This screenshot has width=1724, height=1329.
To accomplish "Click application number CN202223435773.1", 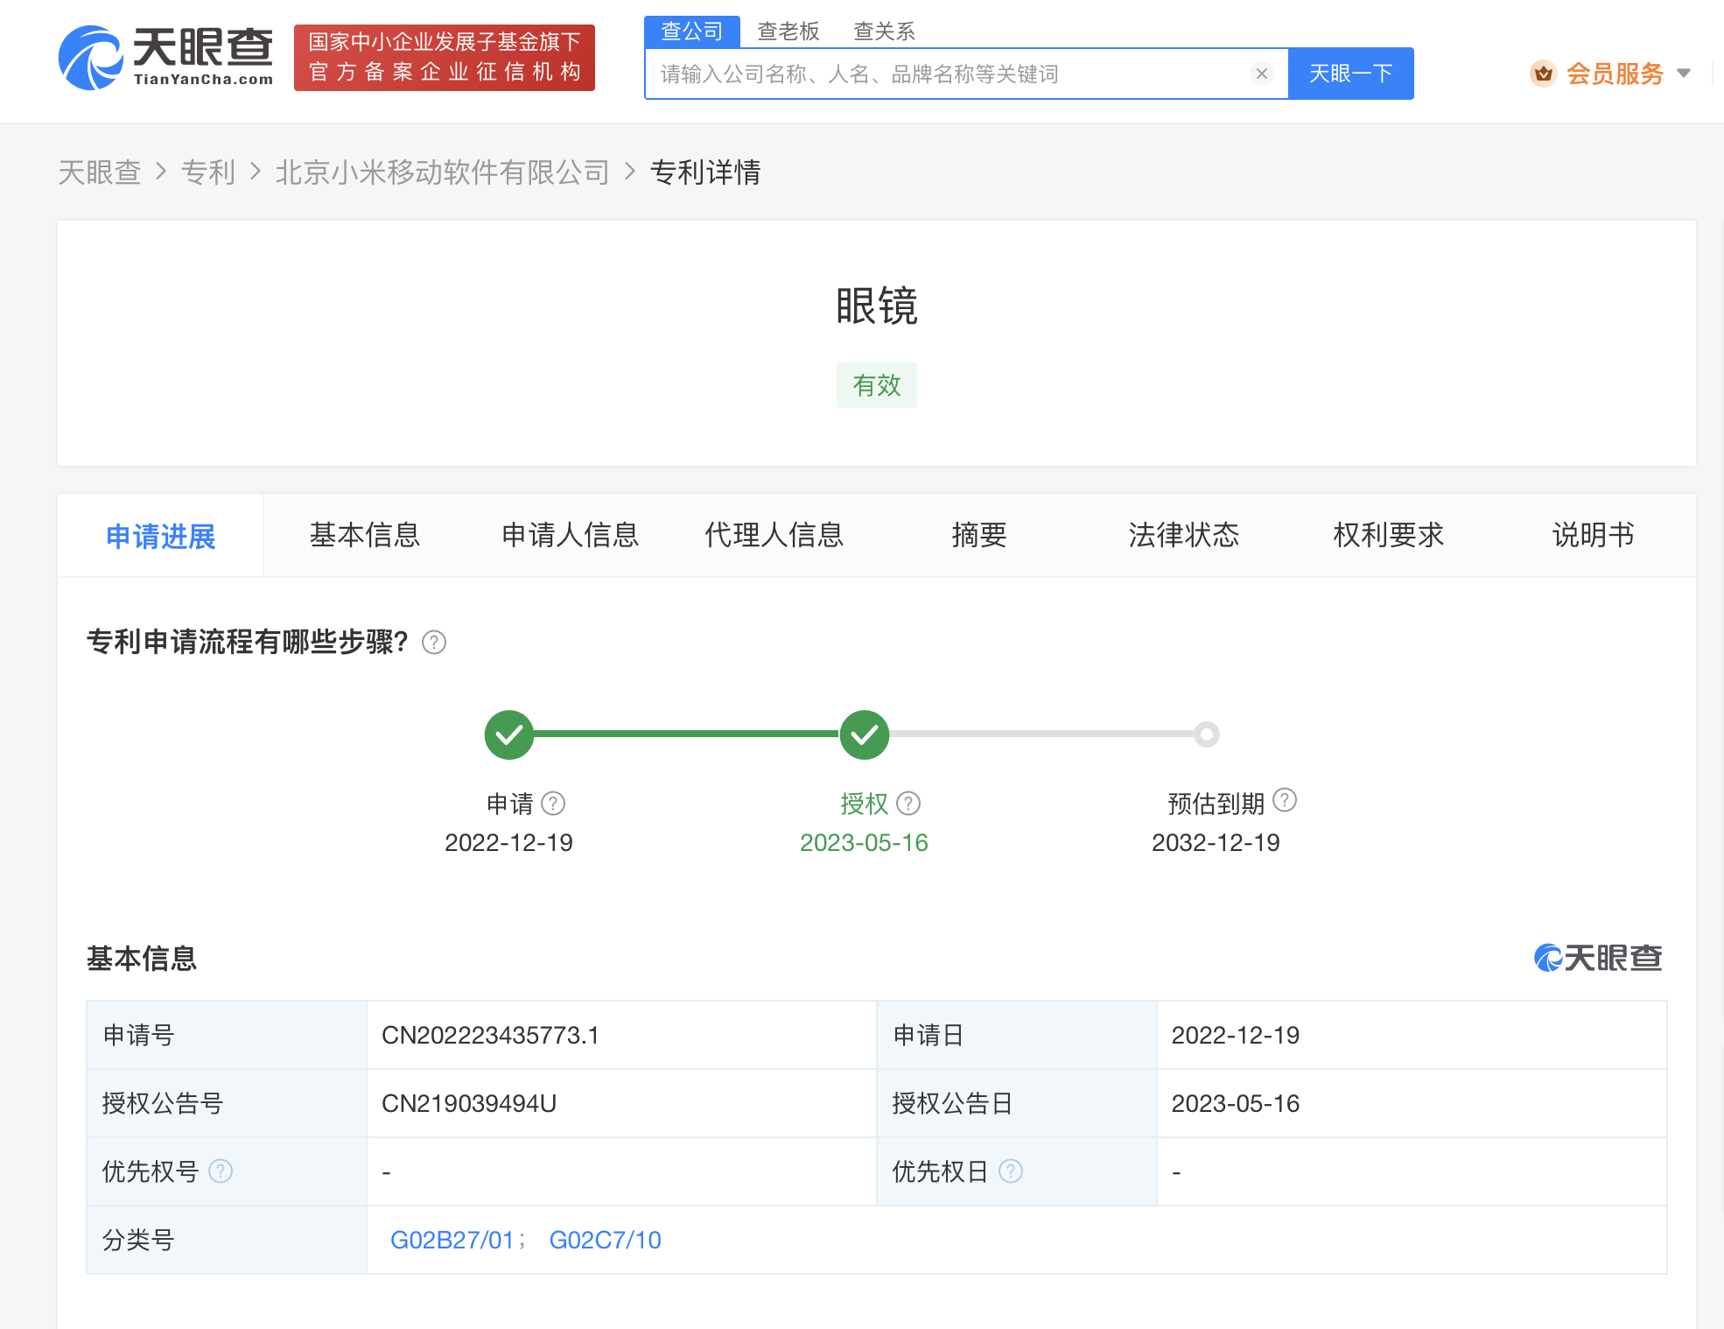I will pos(490,1036).
